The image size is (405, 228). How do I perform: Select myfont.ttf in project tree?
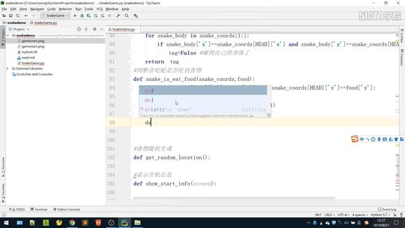(x=29, y=52)
